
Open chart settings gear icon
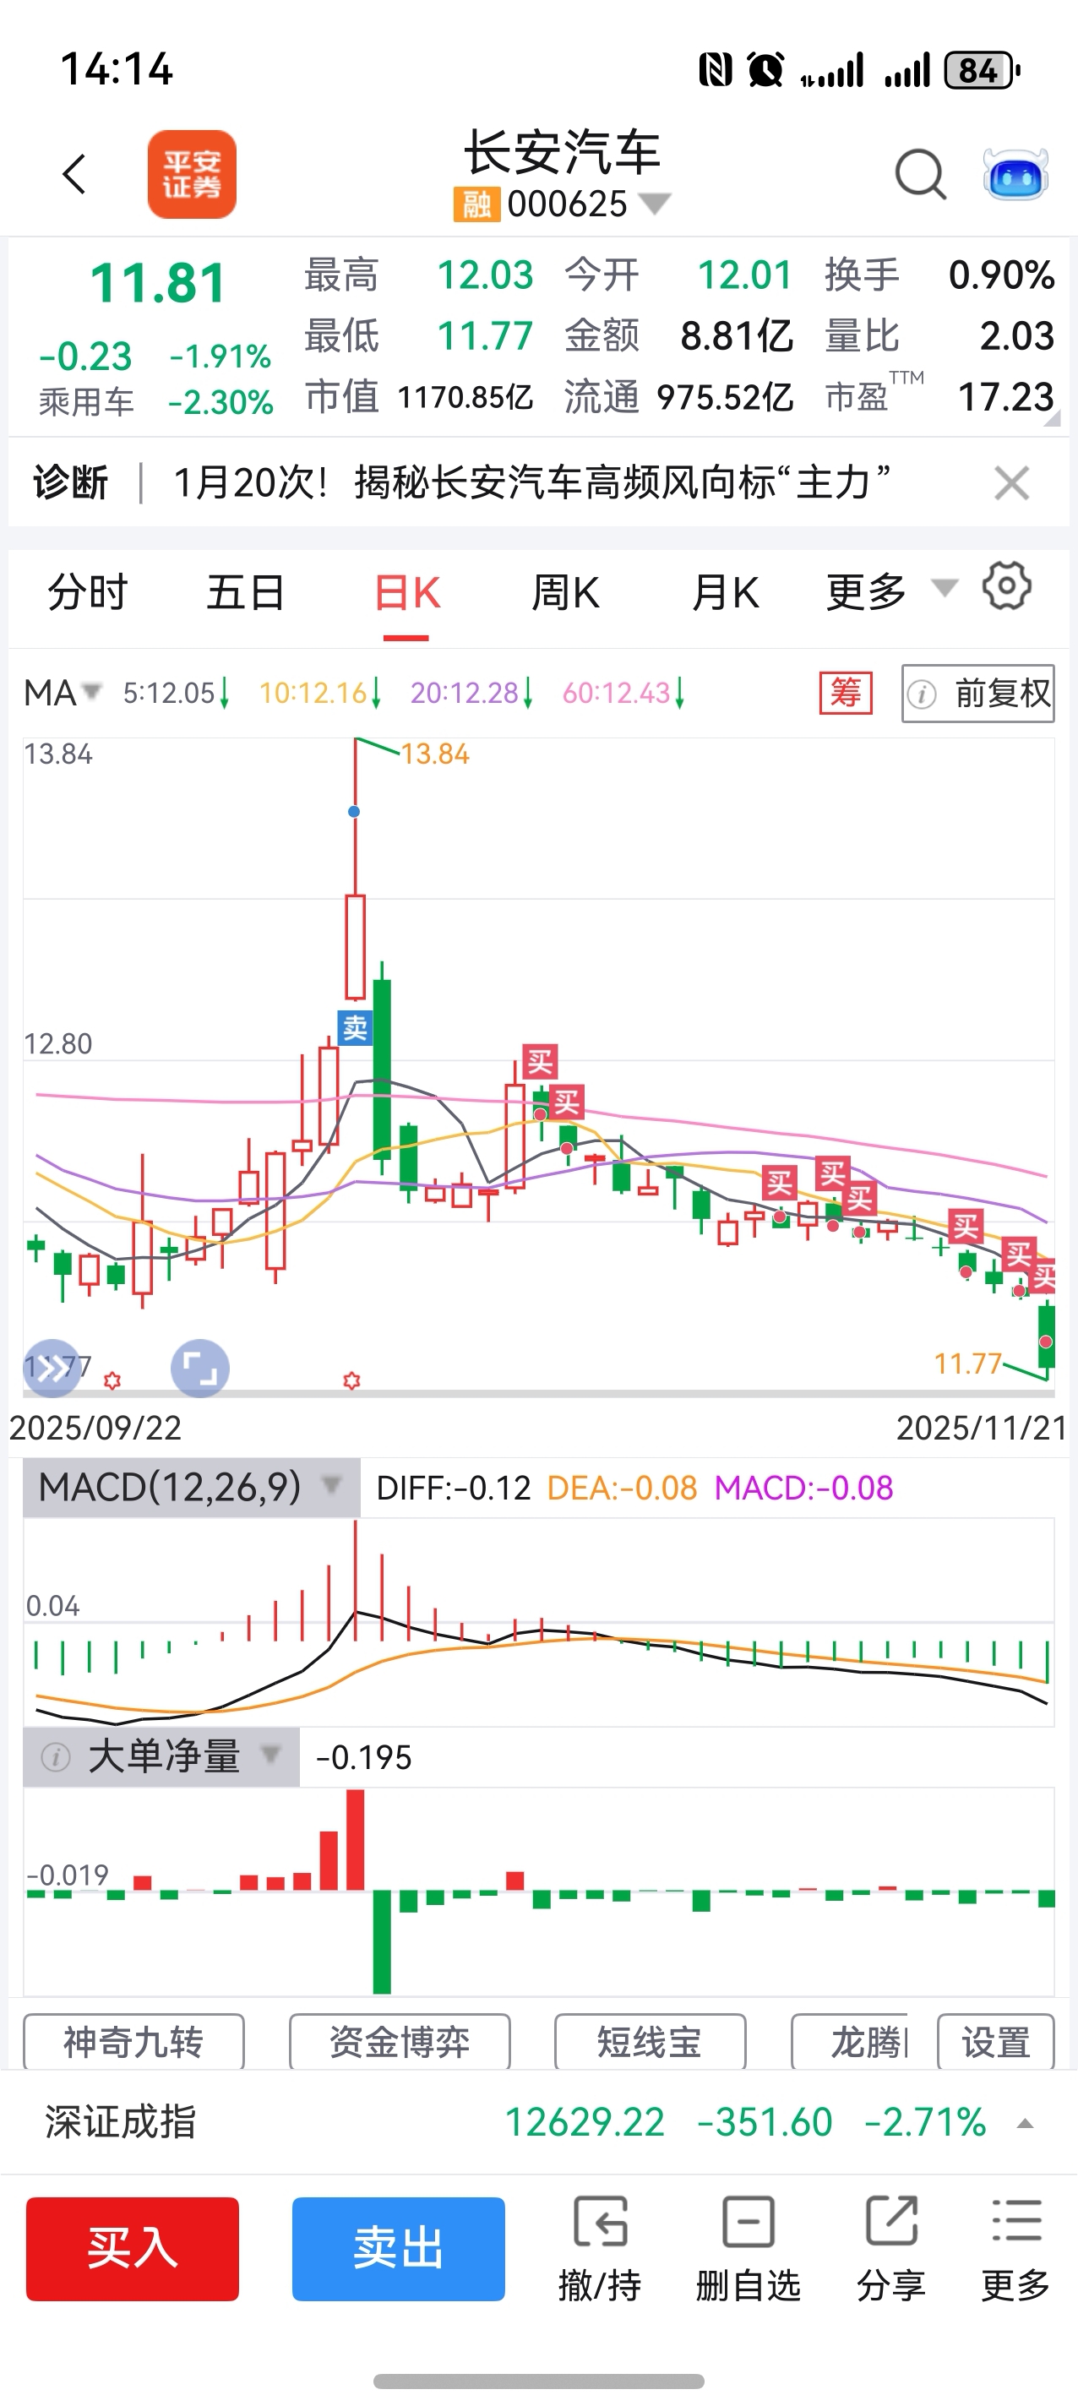pyautogui.click(x=1007, y=586)
